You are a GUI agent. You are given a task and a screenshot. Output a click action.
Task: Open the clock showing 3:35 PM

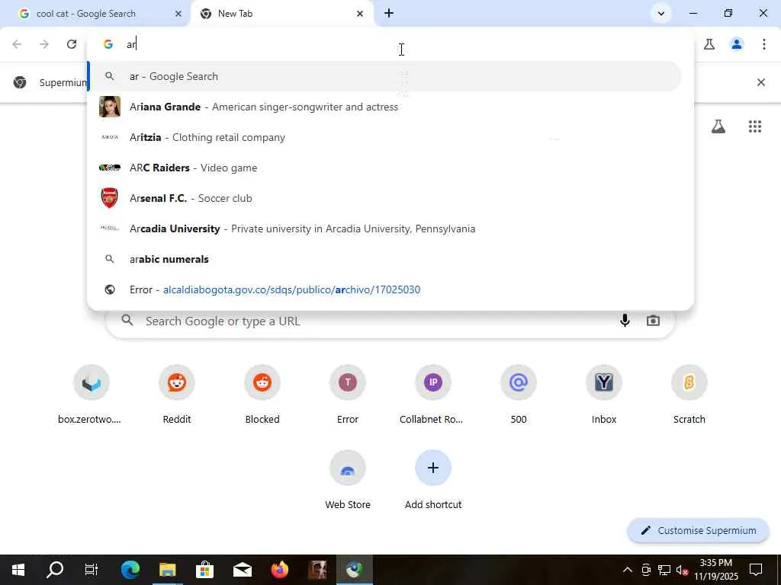tap(716, 570)
